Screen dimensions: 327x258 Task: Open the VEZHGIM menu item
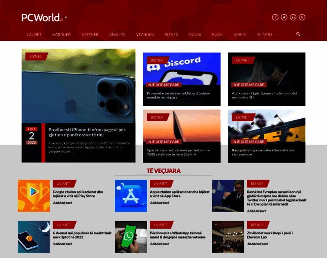145,34
